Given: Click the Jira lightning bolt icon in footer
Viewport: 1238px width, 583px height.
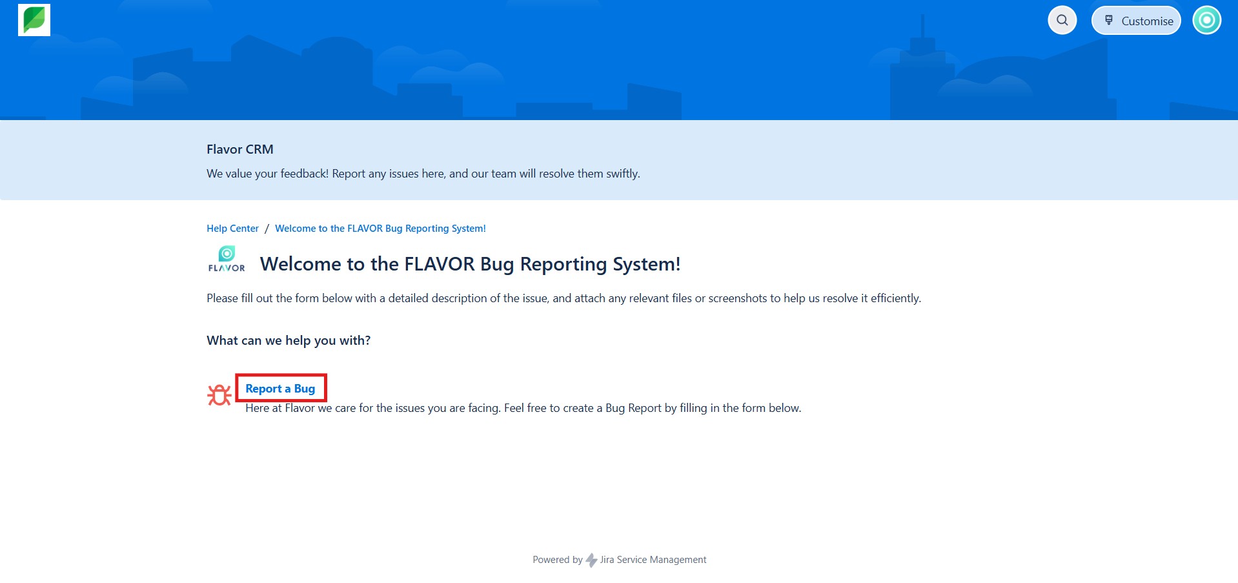Looking at the screenshot, I should 591,560.
